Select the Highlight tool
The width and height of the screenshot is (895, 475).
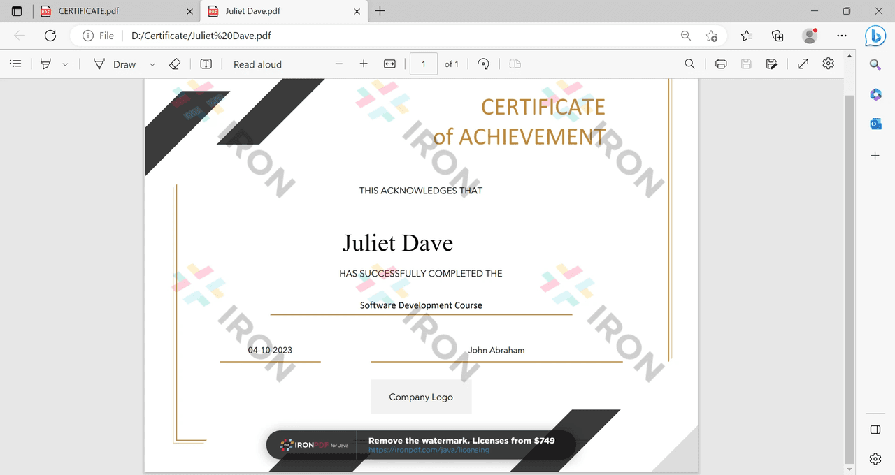click(45, 64)
